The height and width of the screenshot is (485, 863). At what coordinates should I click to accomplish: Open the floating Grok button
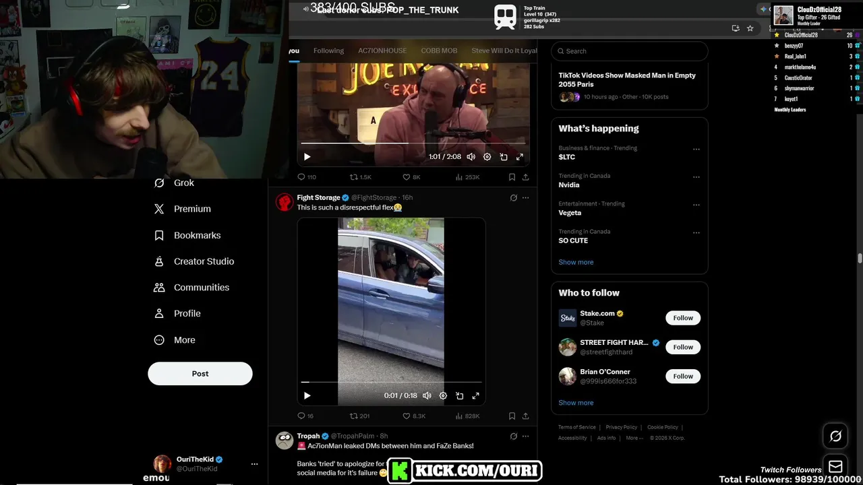(835, 436)
